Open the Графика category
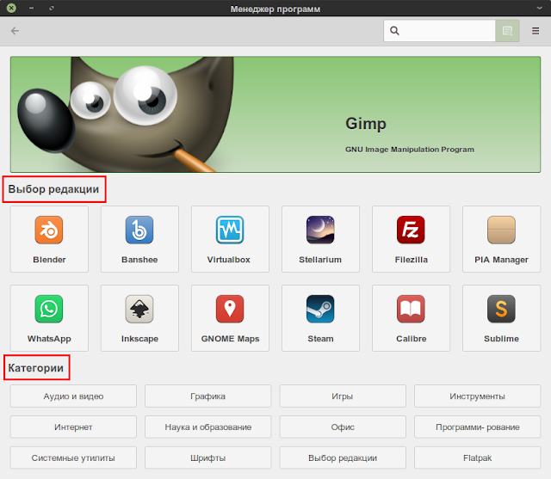 [208, 396]
